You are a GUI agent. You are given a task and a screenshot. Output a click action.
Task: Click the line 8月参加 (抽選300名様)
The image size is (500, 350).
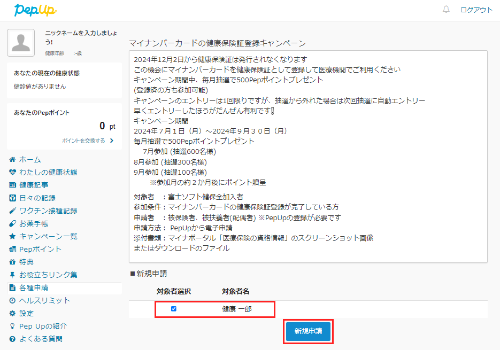pos(170,162)
